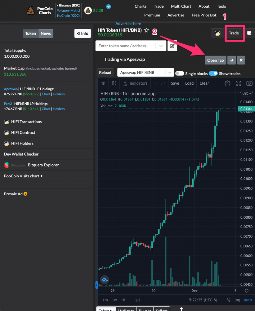This screenshot has height=311, width=255.
Task: Click the HIFI Holders icon
Action: click(x=7, y=143)
